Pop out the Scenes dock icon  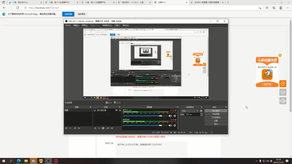91,107
